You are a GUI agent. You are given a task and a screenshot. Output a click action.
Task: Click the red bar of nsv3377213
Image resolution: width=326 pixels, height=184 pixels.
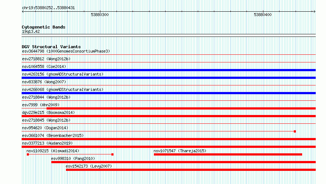tap(168, 147)
